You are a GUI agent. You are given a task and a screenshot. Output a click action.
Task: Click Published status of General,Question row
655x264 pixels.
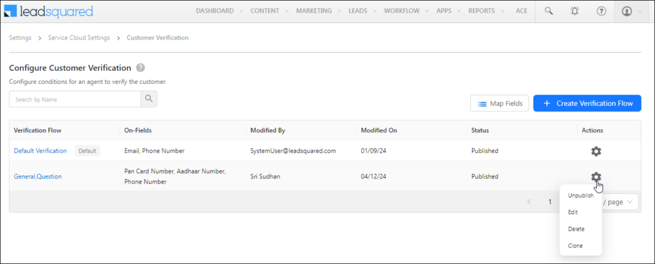[485, 176]
